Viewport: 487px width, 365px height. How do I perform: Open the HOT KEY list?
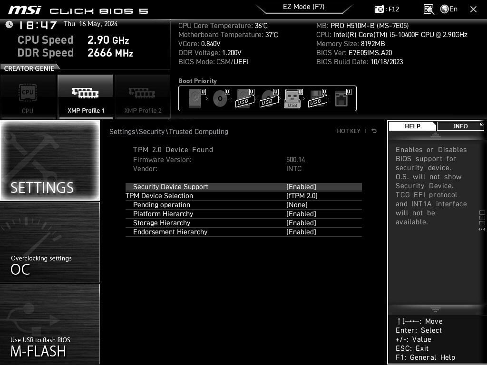(349, 131)
